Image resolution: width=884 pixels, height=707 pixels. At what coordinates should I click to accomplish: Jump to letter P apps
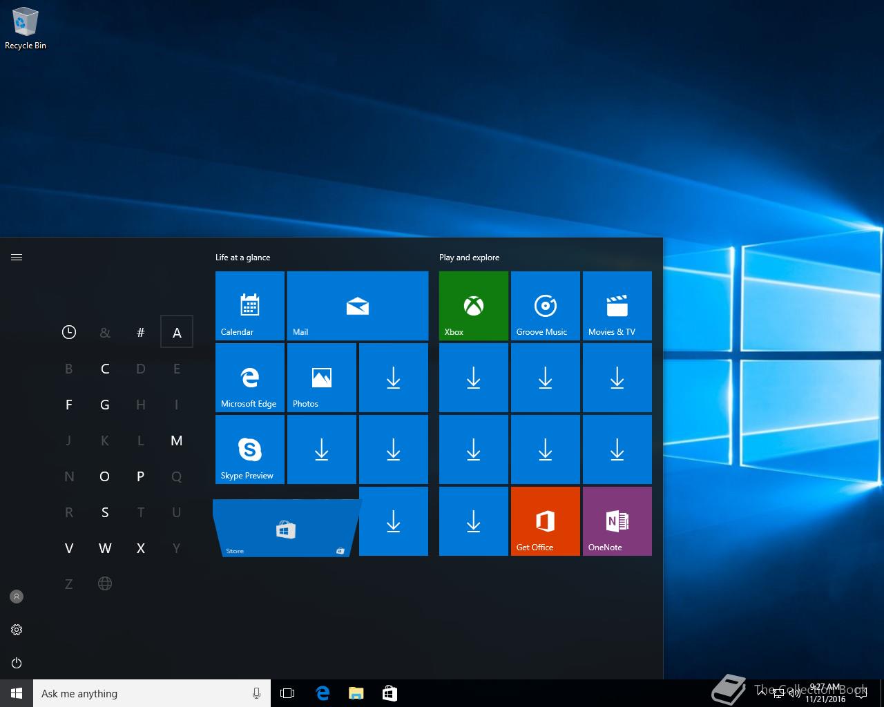point(141,476)
